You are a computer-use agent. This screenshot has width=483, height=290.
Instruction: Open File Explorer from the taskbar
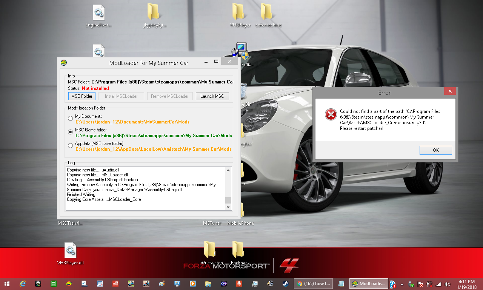[208, 284]
